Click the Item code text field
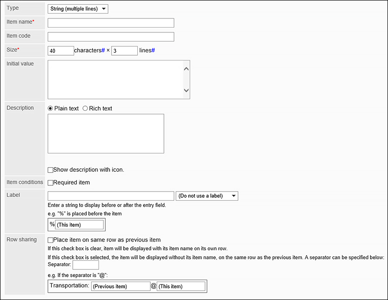The height and width of the screenshot is (300, 388). click(x=111, y=37)
